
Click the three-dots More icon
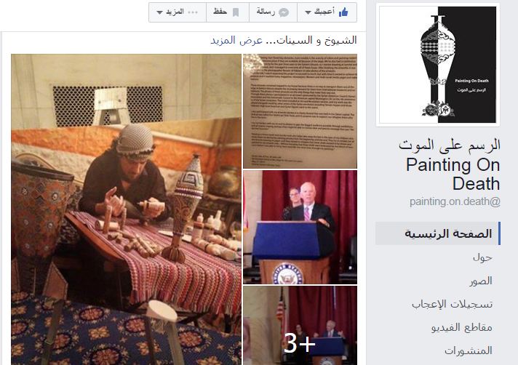[x=192, y=12]
